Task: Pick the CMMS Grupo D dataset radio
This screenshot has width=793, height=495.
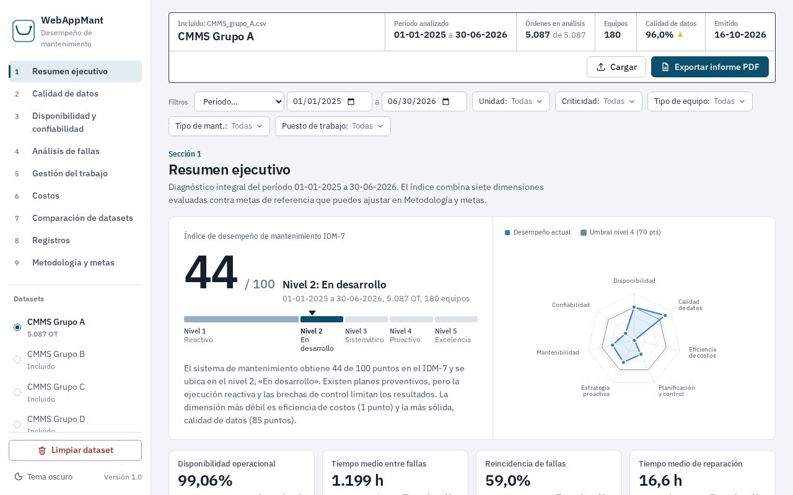Action: (x=17, y=424)
